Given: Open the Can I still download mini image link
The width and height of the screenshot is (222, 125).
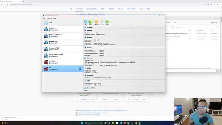Looking at the screenshot, I should pyautogui.click(x=88, y=115).
